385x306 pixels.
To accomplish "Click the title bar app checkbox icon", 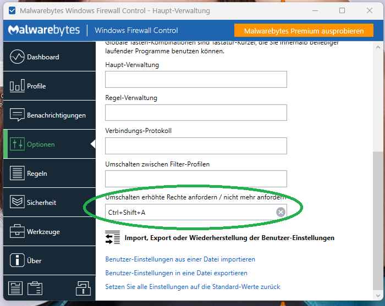I will click(12, 10).
